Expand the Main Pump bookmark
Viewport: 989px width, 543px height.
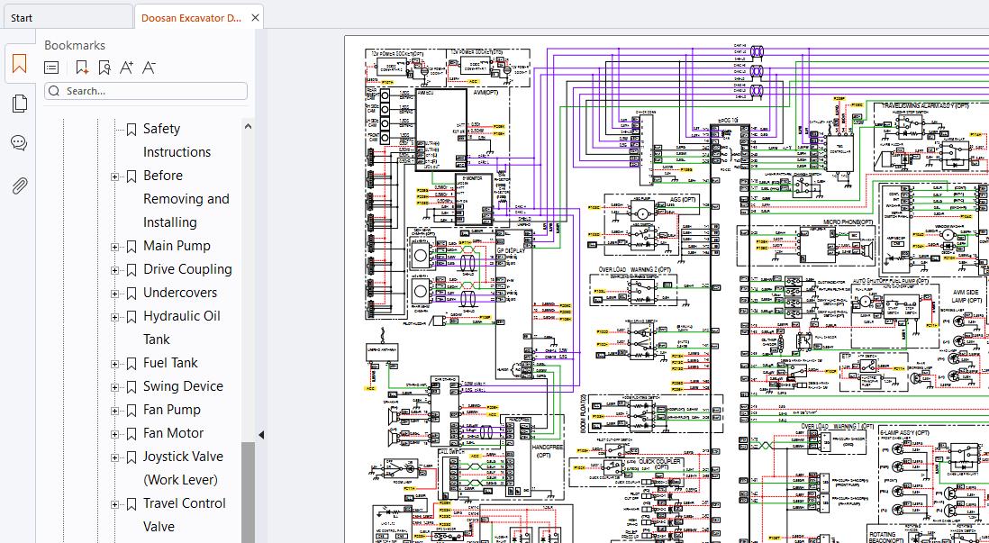114,248
